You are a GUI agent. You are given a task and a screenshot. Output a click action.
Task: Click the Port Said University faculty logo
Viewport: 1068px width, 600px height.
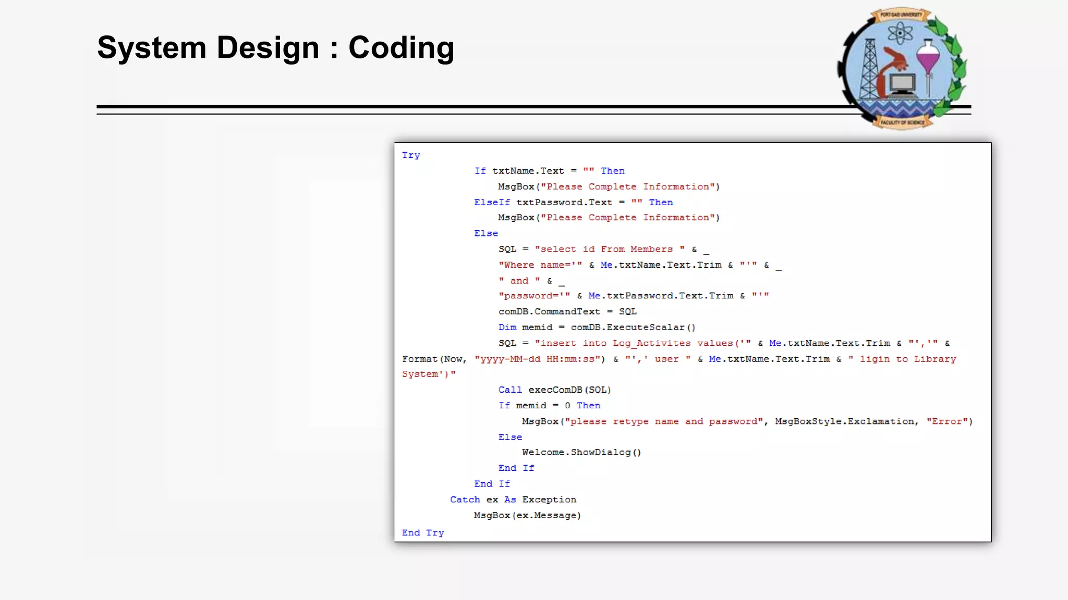(x=902, y=68)
